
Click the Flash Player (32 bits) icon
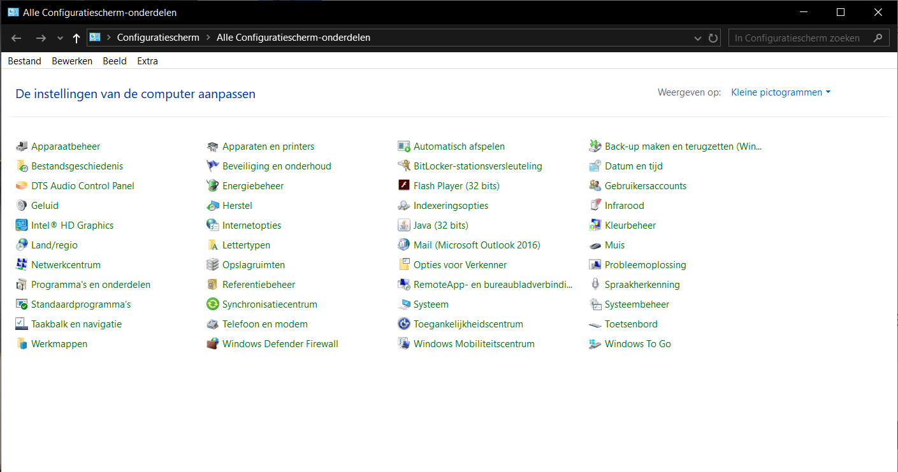pos(404,186)
